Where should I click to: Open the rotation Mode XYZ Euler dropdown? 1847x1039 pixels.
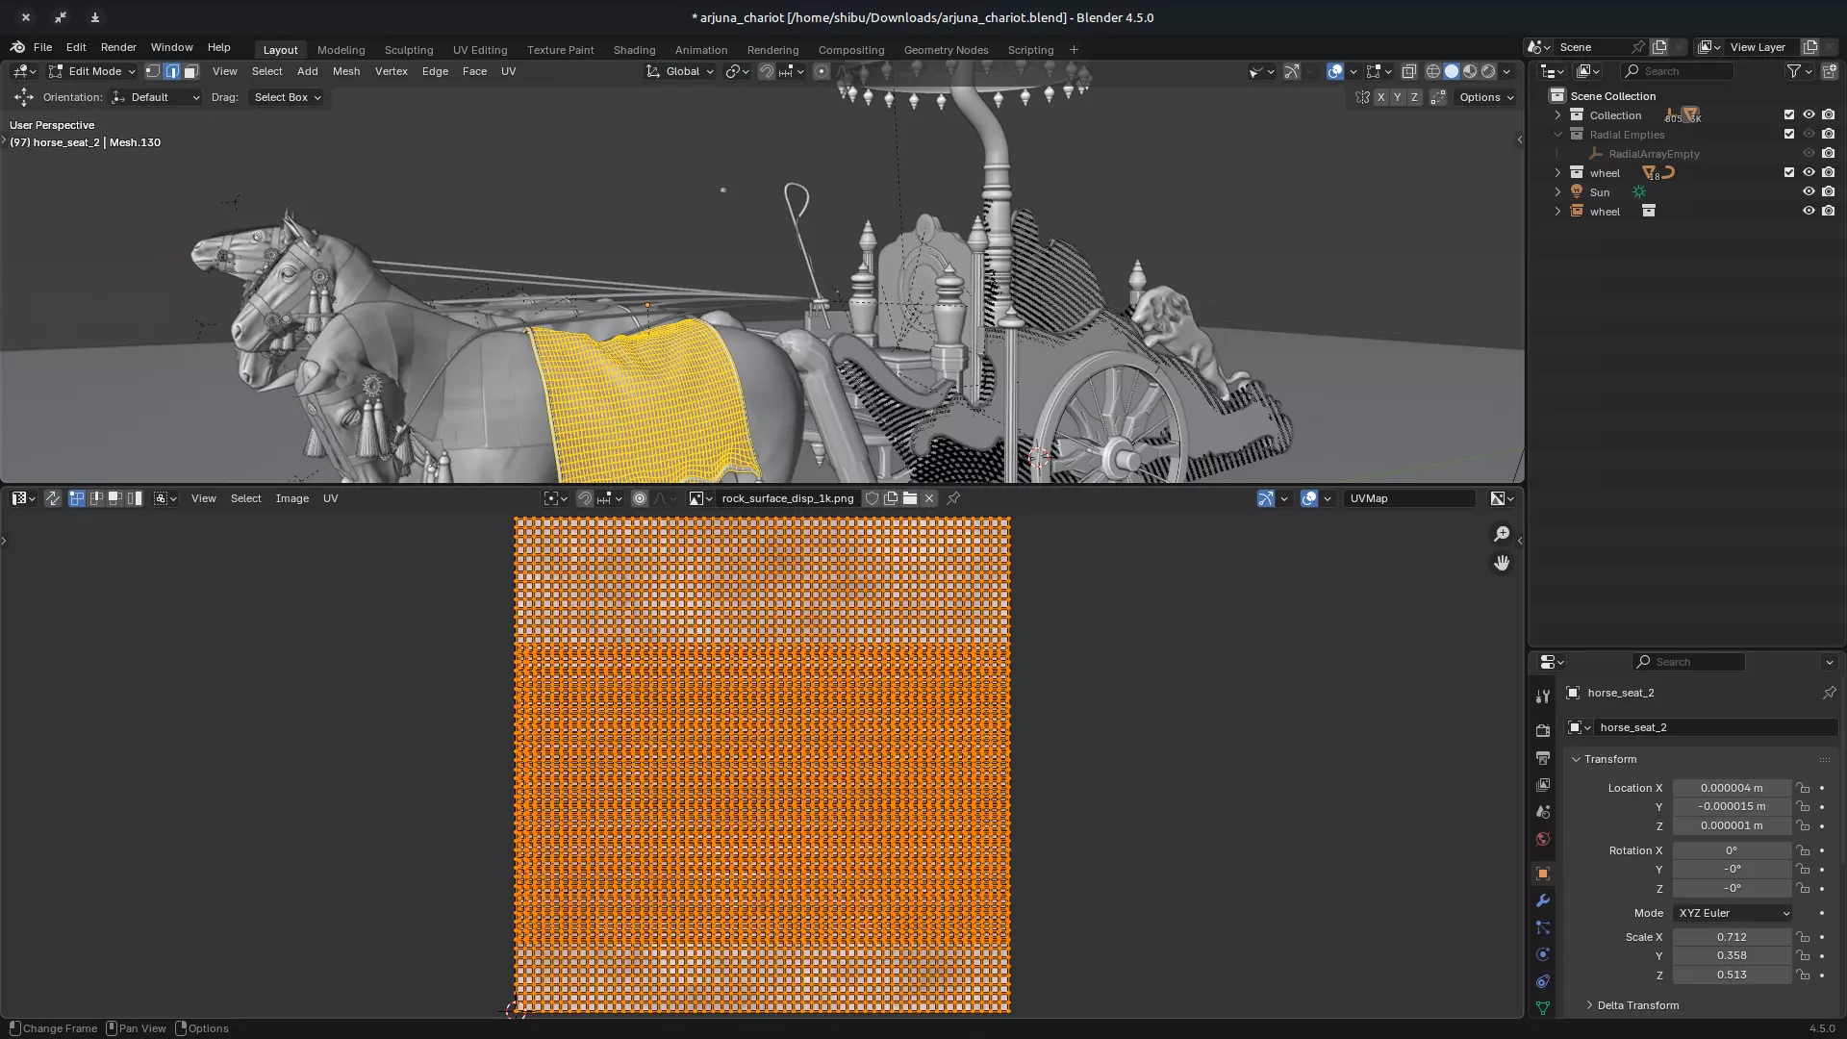[x=1733, y=913]
